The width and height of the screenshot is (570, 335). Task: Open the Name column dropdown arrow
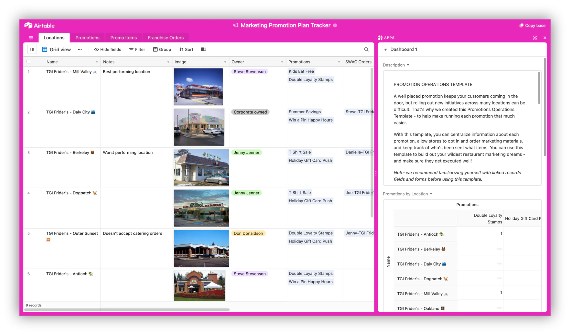coord(97,62)
